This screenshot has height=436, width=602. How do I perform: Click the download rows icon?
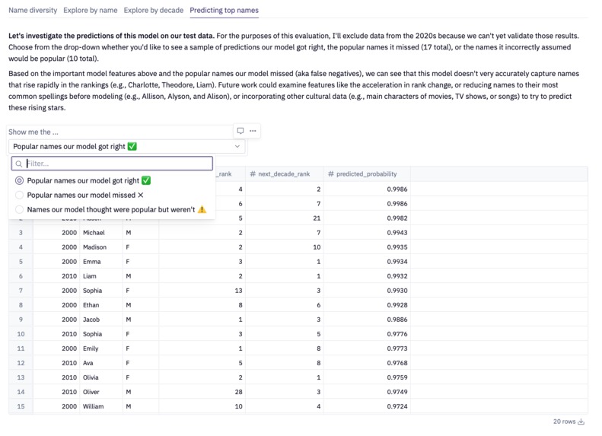(x=581, y=422)
